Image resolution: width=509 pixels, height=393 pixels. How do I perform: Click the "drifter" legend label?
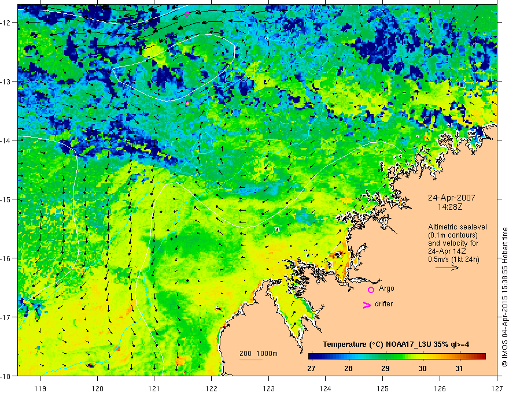click(x=383, y=304)
